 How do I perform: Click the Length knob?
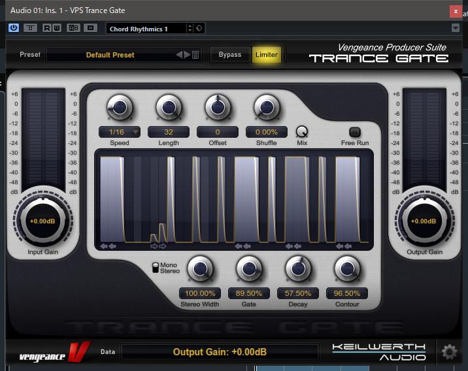(x=169, y=107)
